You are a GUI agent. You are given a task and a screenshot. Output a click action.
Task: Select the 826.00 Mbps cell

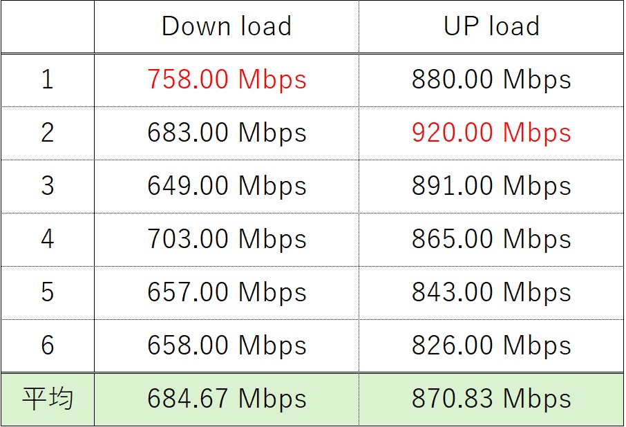pos(491,345)
